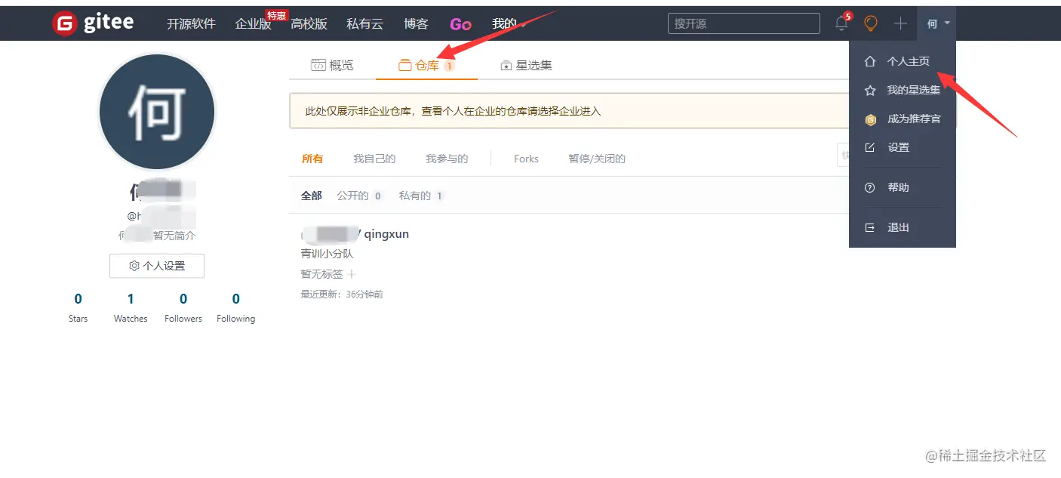Show 私有的 repositories
Screen dimensions: 1061x478
422,196
